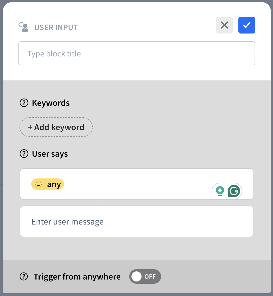Focus the Enter user message field
273x296 pixels.
(136, 221)
